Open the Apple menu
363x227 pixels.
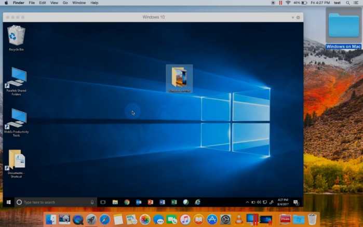click(6, 3)
